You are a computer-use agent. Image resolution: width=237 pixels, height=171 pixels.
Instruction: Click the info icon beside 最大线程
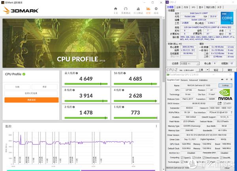77,73
